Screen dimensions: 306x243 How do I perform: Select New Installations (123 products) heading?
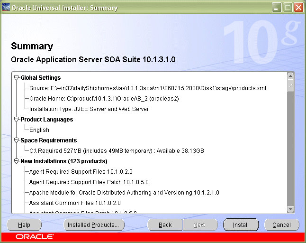[x=64, y=161]
